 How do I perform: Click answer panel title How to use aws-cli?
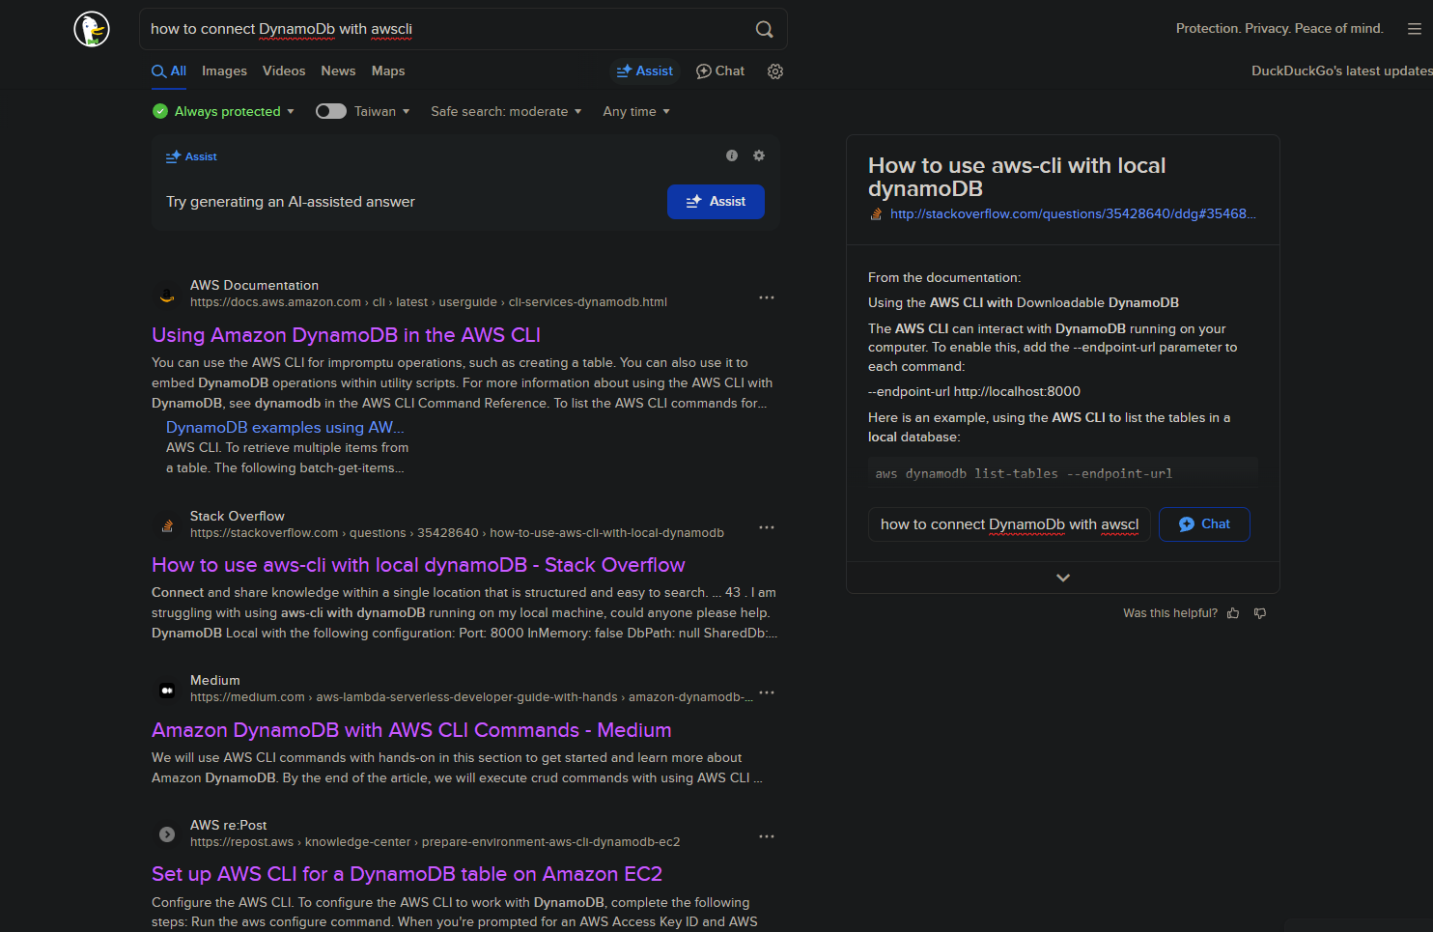(1017, 177)
